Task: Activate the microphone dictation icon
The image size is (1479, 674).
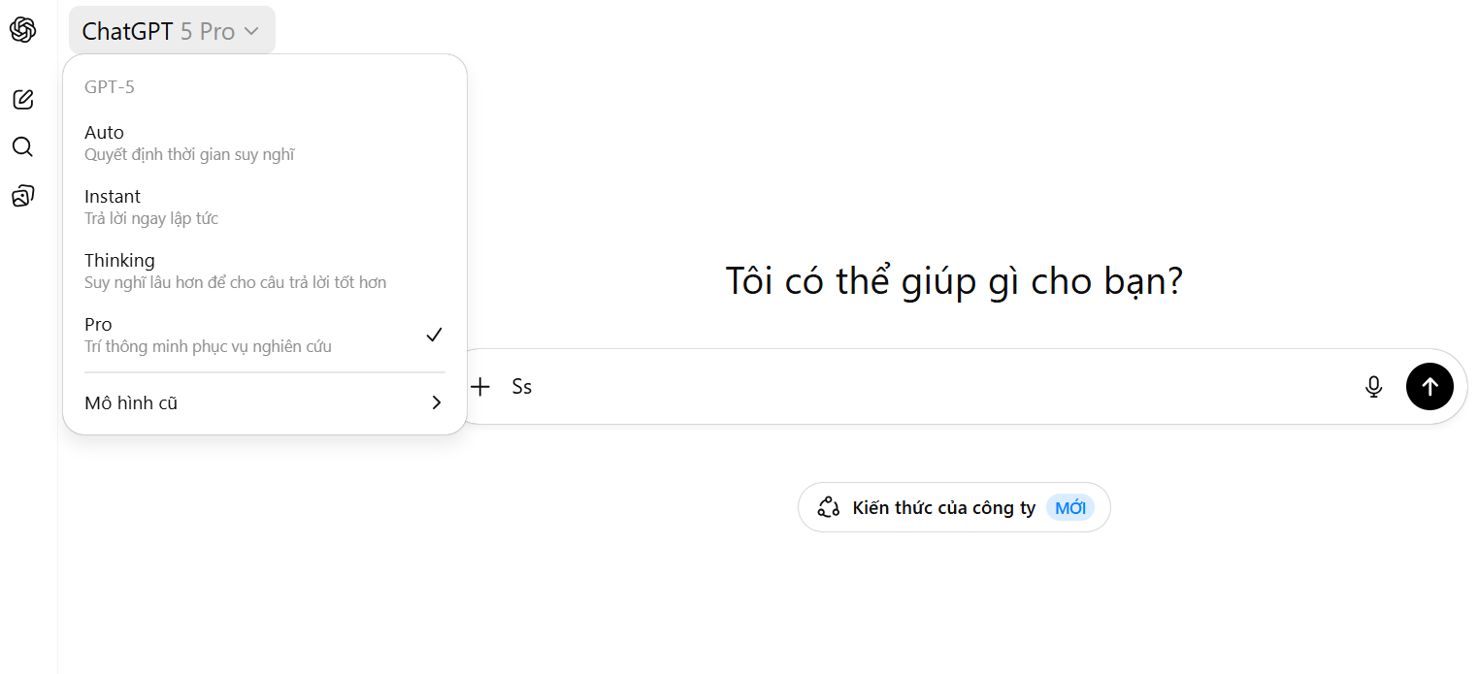Action: tap(1373, 387)
